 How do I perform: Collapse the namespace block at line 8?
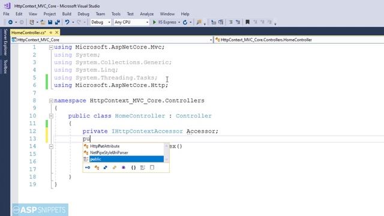(51, 101)
